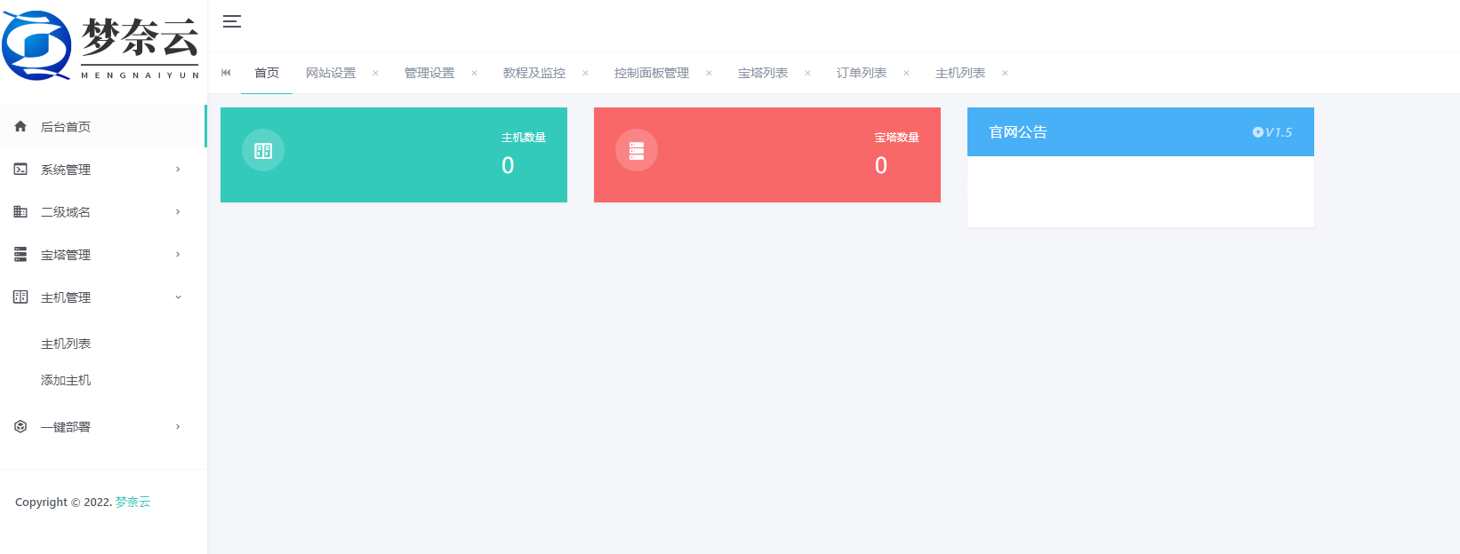
Task: Close the 订单列表 tab
Action: [906, 73]
